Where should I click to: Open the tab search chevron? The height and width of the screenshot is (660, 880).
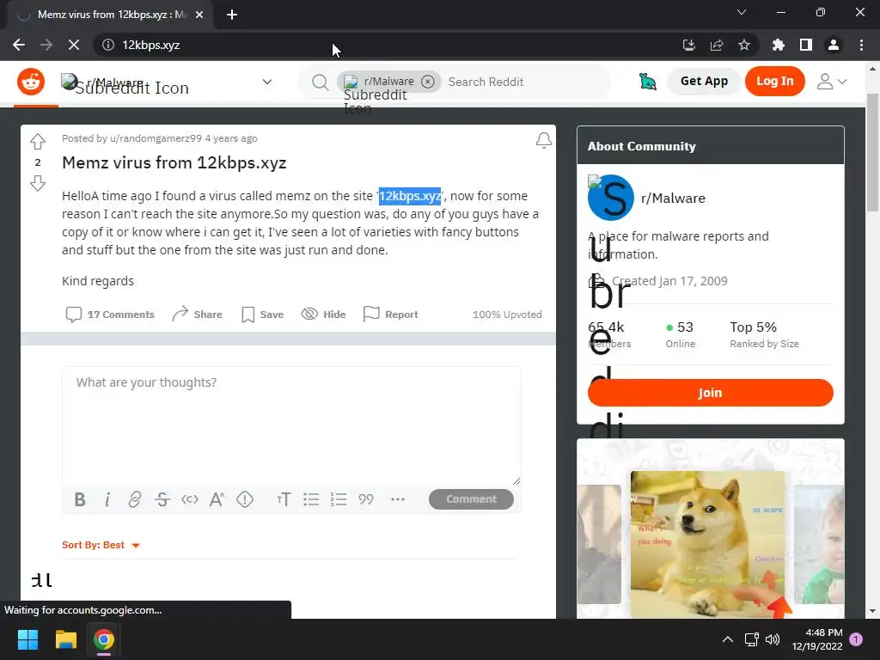pos(742,12)
